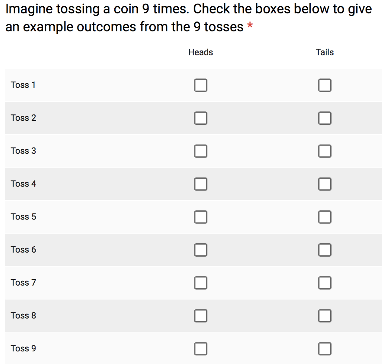The image size is (382, 364).
Task: Check Tails for Toss 1
Action: click(x=325, y=85)
